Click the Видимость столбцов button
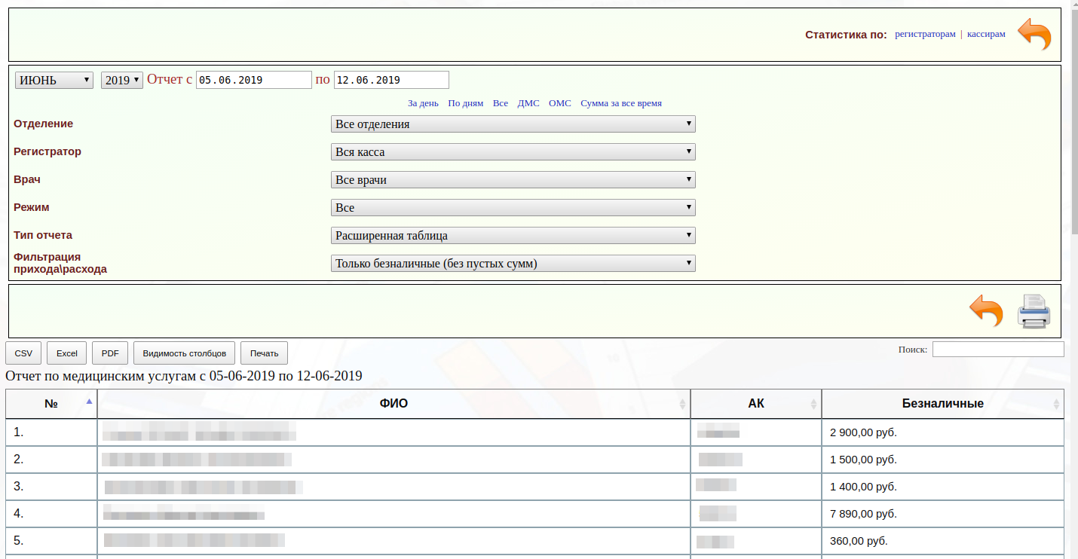This screenshot has height=559, width=1078. pos(184,353)
